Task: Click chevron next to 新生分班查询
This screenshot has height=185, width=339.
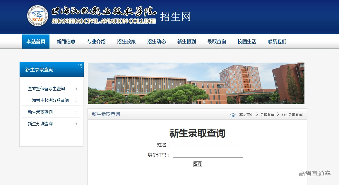Action: pyautogui.click(x=76, y=124)
